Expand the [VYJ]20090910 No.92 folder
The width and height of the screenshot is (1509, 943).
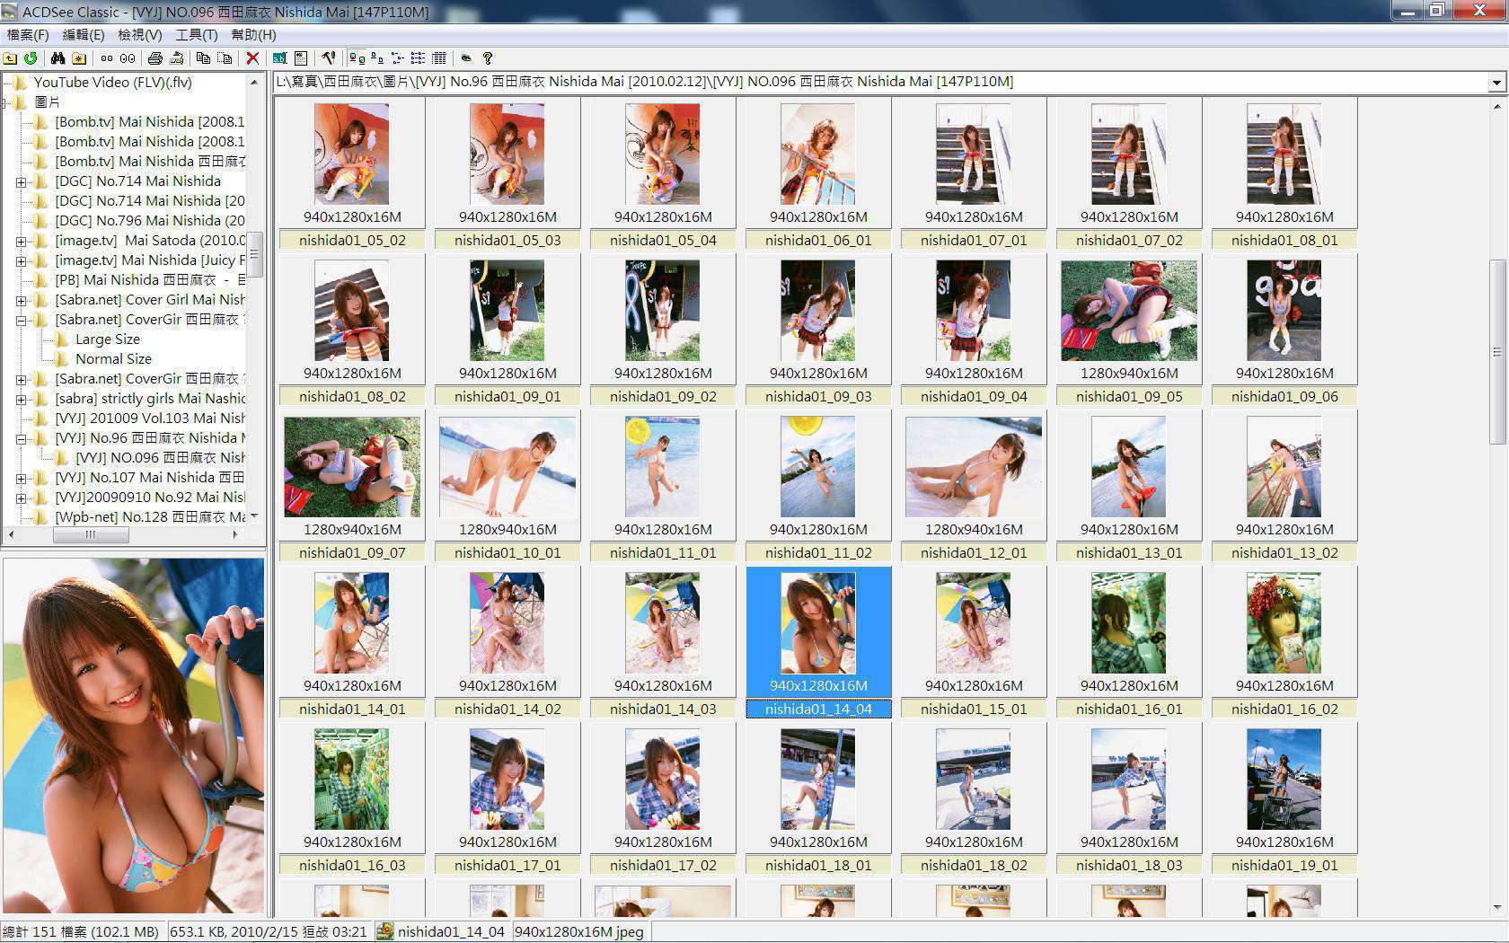(x=21, y=498)
